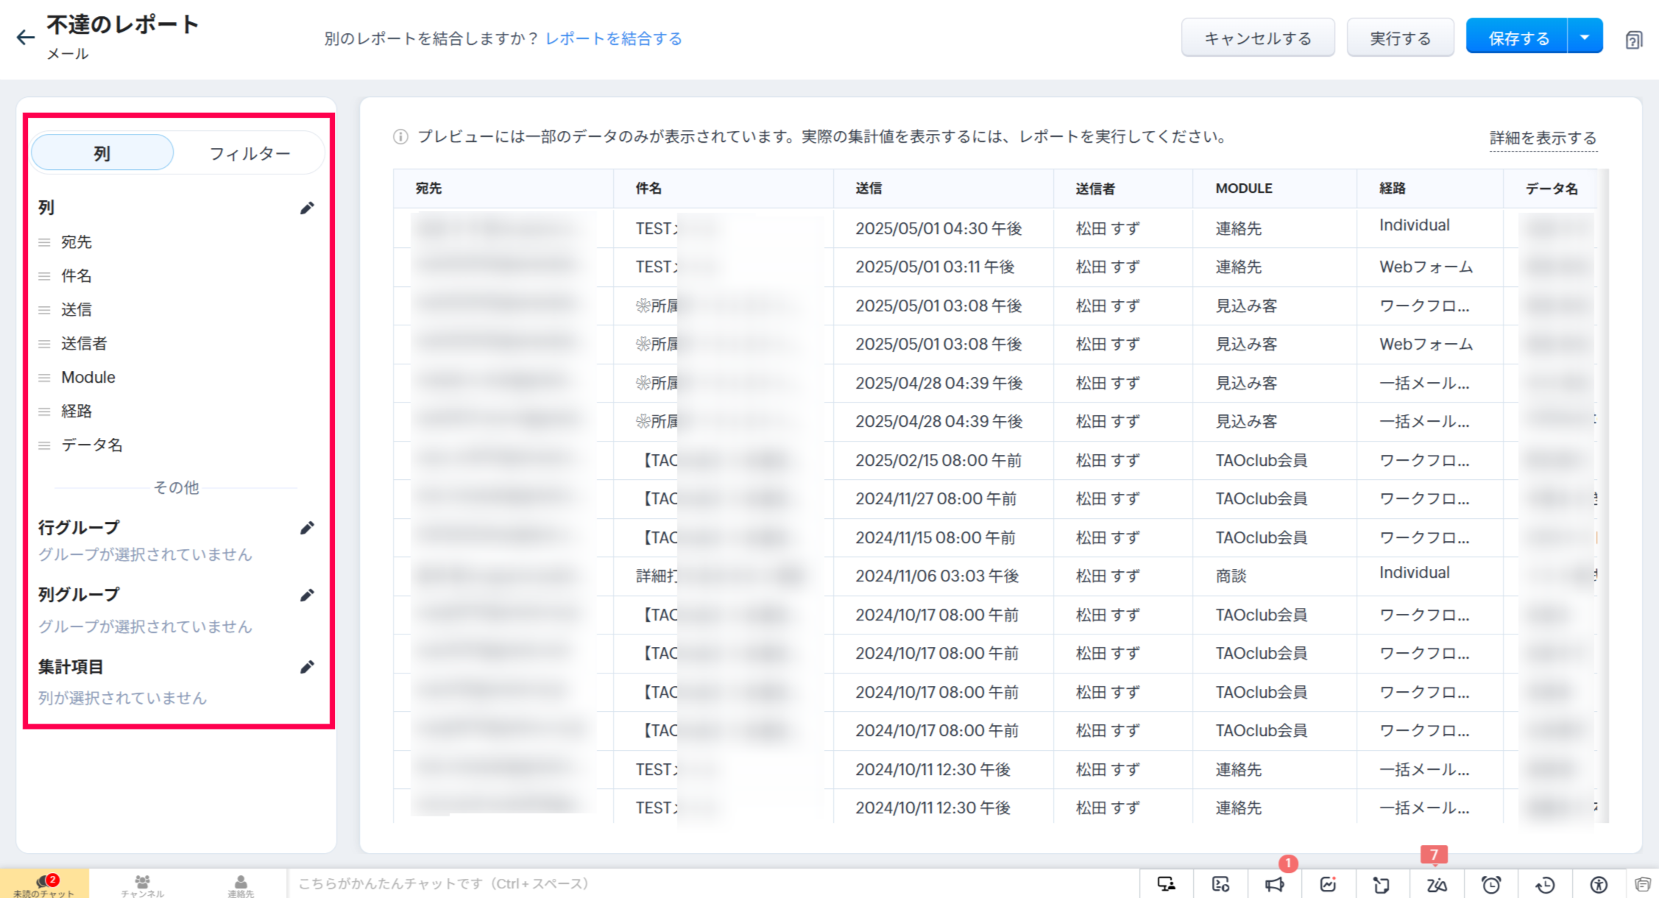
Task: Click the キャンセルする button
Action: pos(1257,38)
